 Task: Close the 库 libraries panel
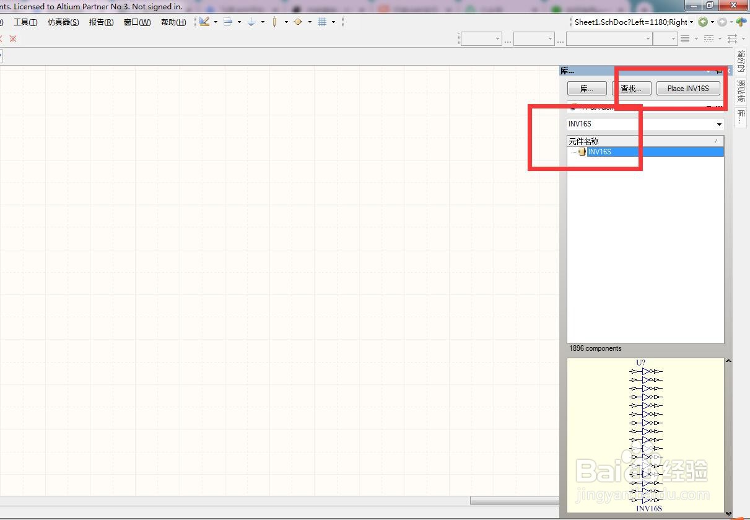click(x=728, y=71)
